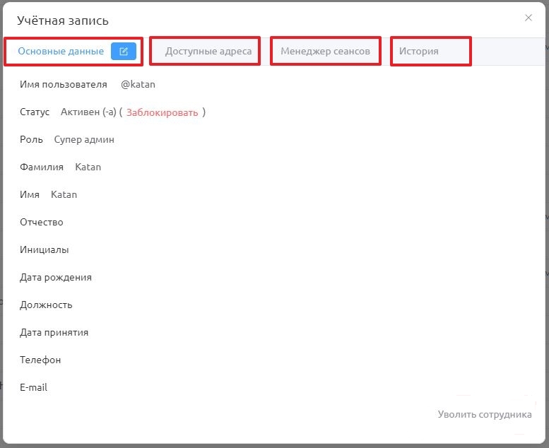
Task: Click the Katan value beside Имя
Action: tap(64, 194)
